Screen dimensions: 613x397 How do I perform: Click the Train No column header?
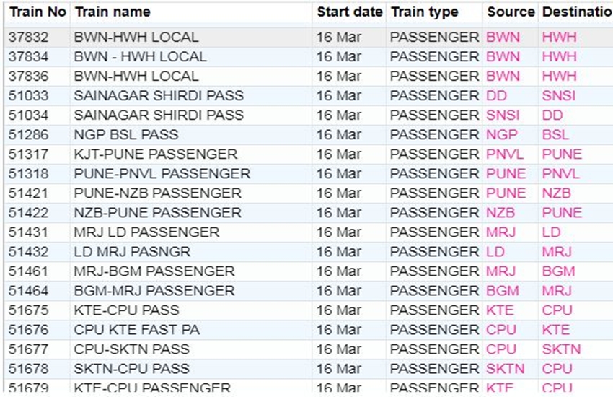pos(37,12)
